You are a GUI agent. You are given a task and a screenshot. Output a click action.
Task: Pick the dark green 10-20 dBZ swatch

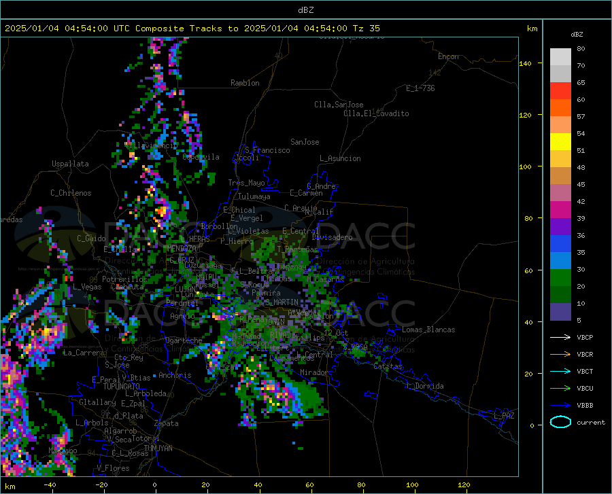[x=560, y=295]
